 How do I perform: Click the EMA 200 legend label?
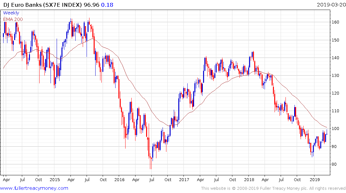[13, 19]
